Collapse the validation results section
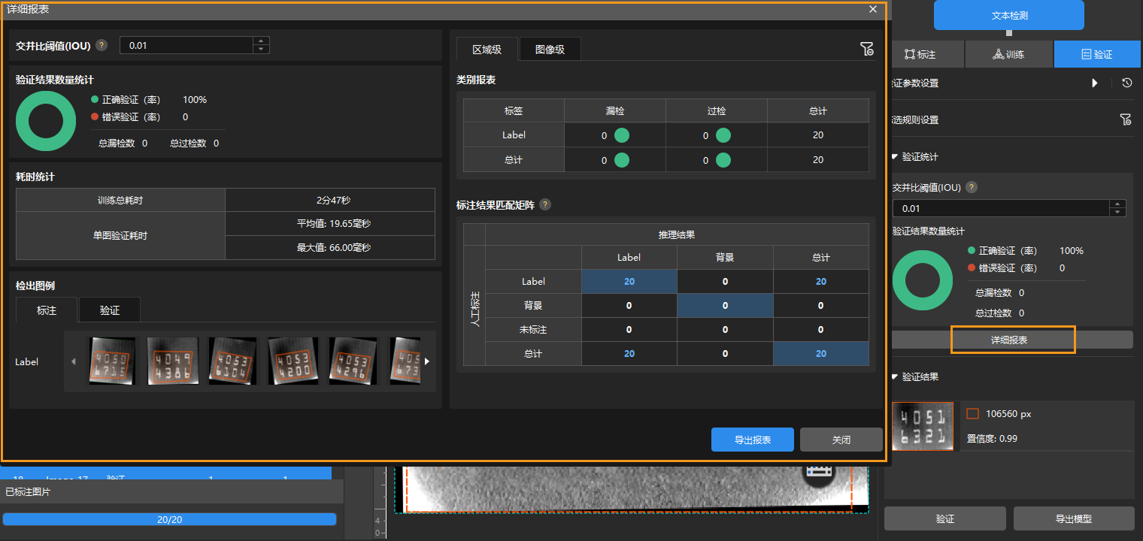Screen dimensions: 1143x541 point(895,376)
